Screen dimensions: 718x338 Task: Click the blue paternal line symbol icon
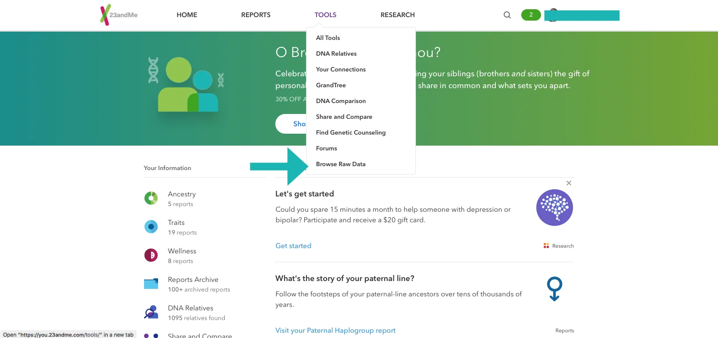click(555, 288)
